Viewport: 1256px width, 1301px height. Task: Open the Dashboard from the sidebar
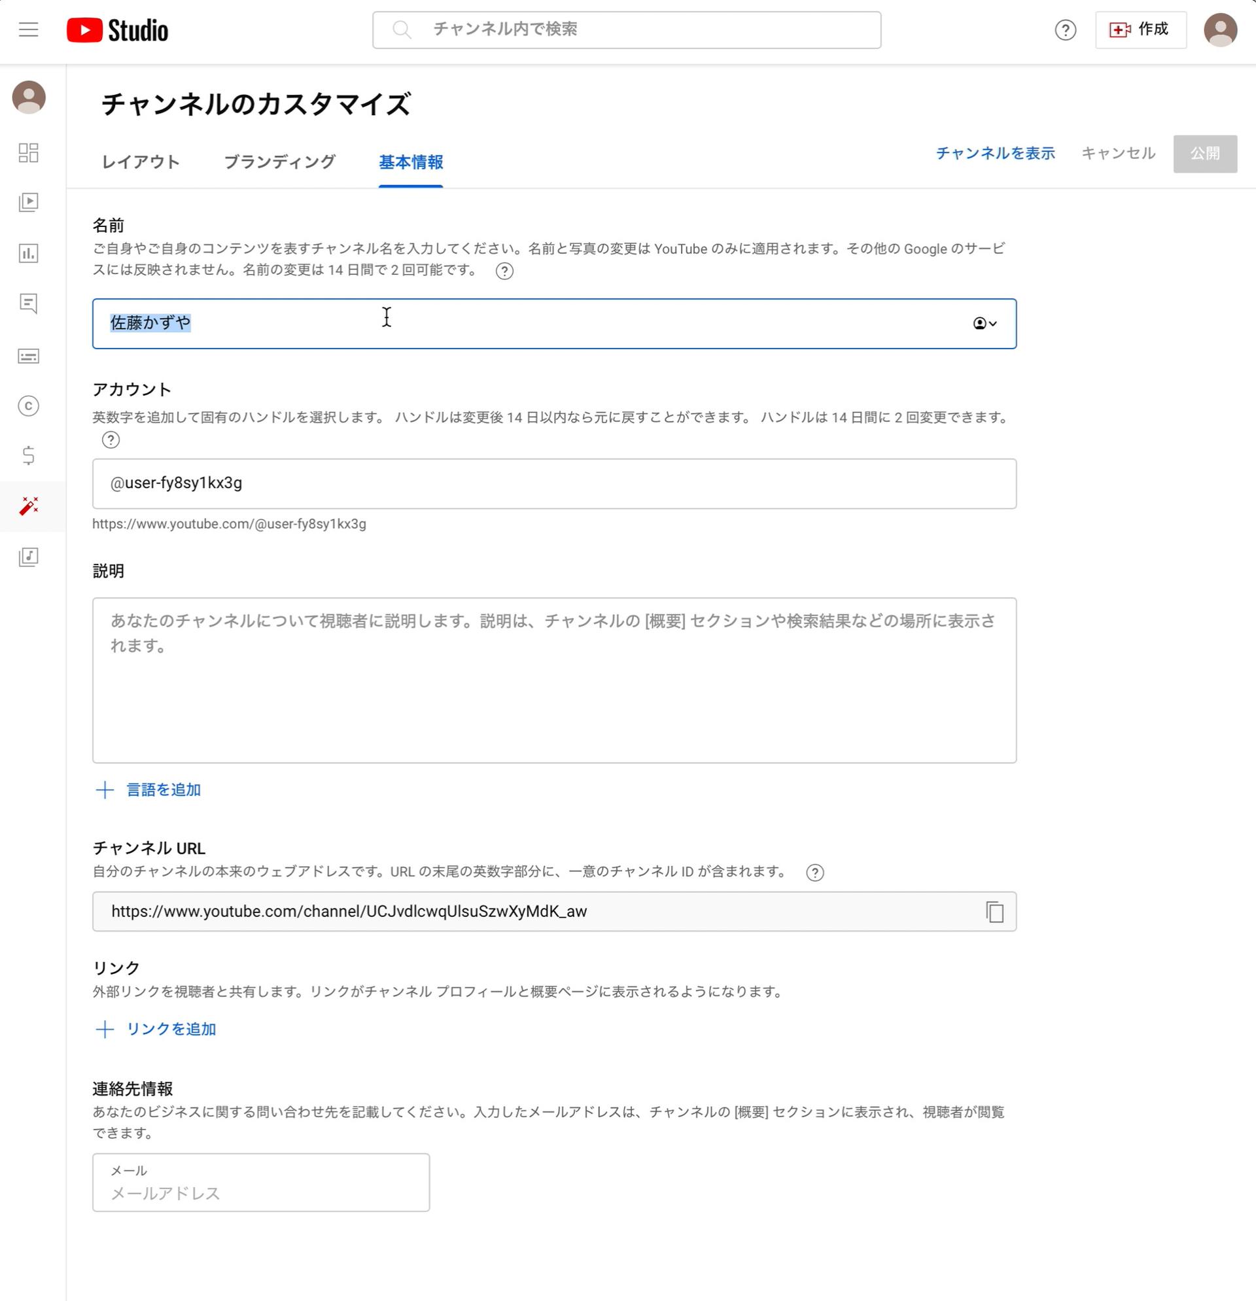click(29, 152)
